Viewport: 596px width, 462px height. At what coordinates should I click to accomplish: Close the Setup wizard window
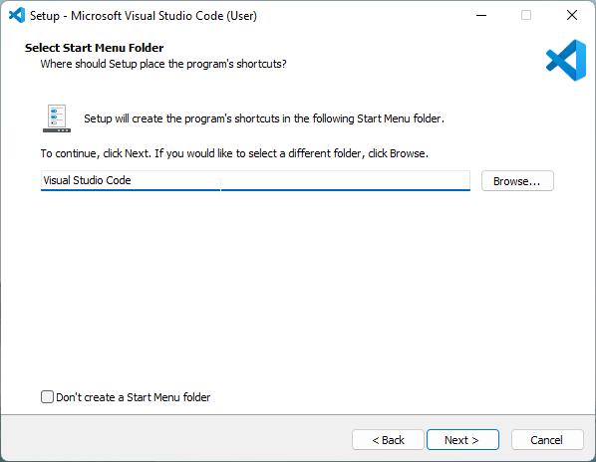pyautogui.click(x=572, y=16)
